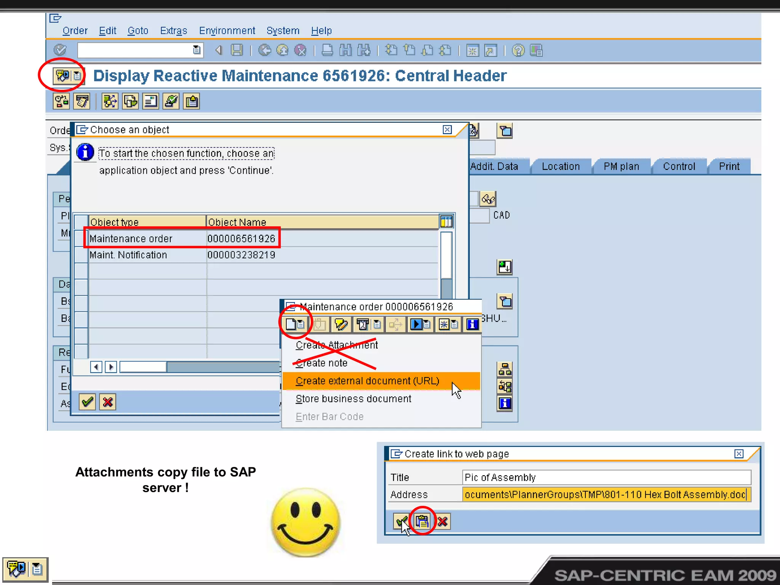Click the Title field Pic of Assembly
The height and width of the screenshot is (585, 780).
pos(606,477)
